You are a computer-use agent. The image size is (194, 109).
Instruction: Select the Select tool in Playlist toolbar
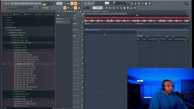(76, 12)
